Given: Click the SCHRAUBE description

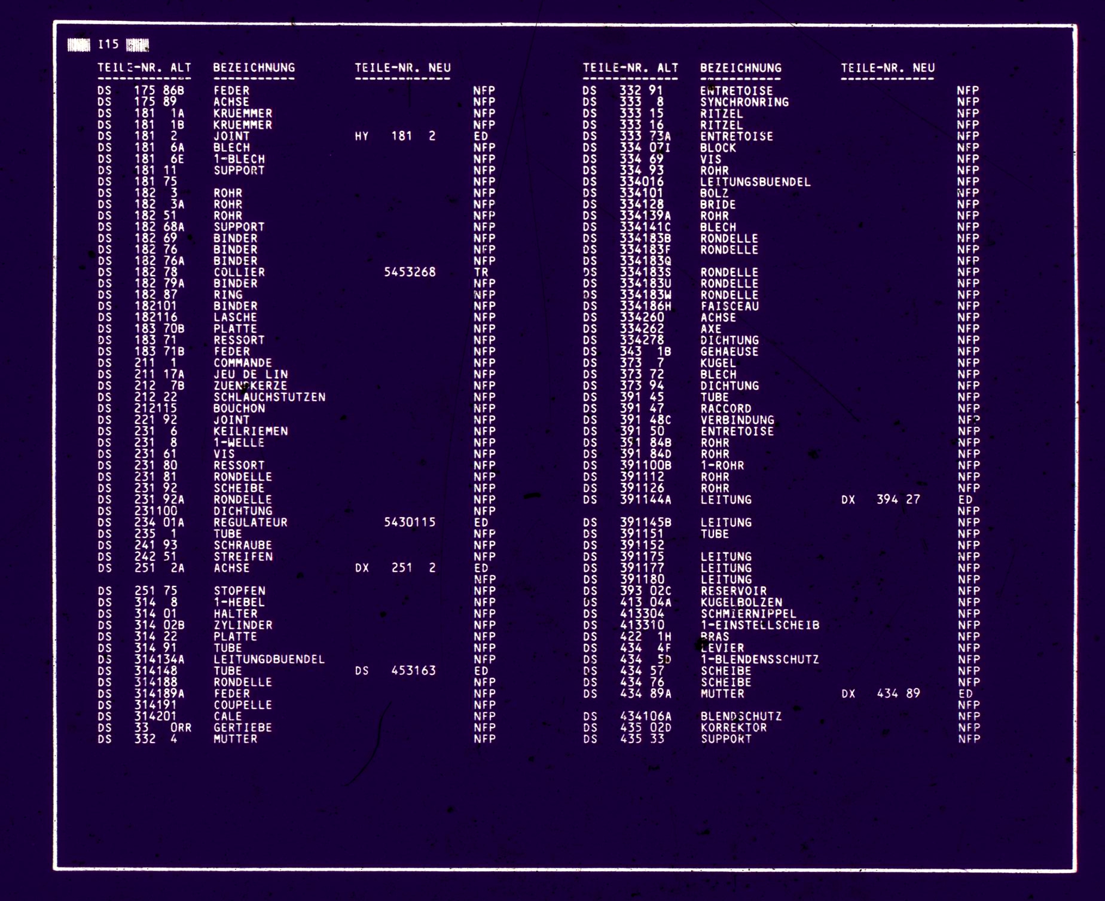Looking at the screenshot, I should (243, 545).
